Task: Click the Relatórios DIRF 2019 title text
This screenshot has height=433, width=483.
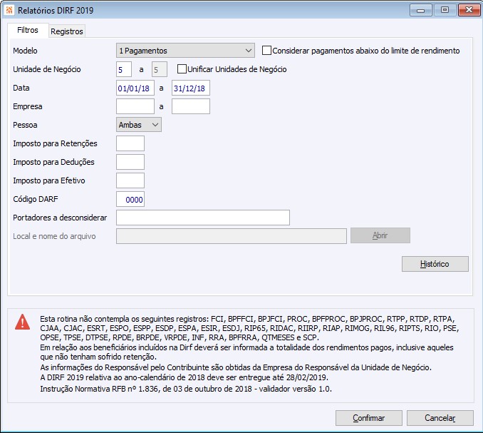Action: (56, 11)
